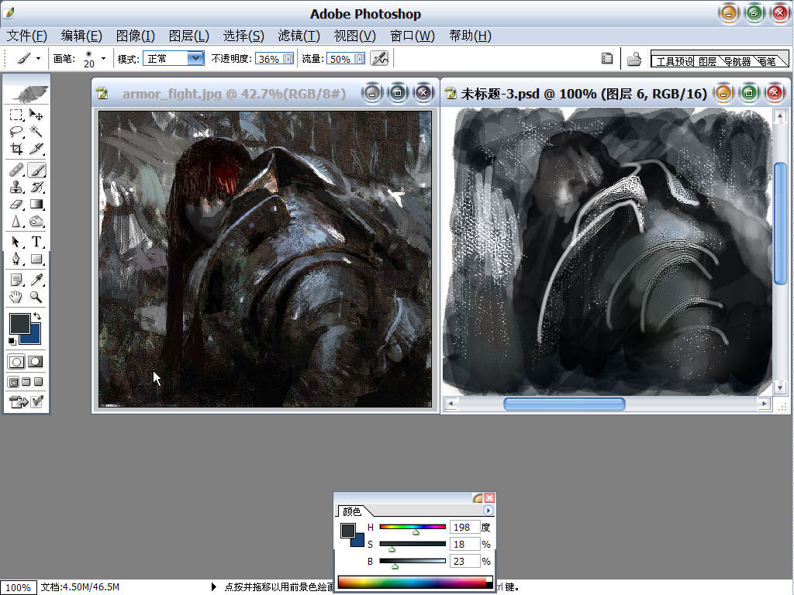Switch to Full Screen mode
This screenshot has width=794, height=595.
click(39, 381)
